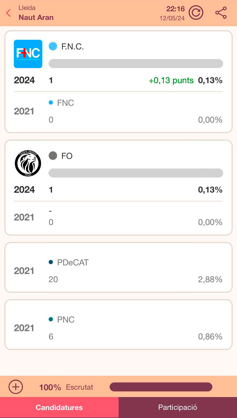Tap the back arrow icon
The height and width of the screenshot is (418, 237).
coord(9,13)
